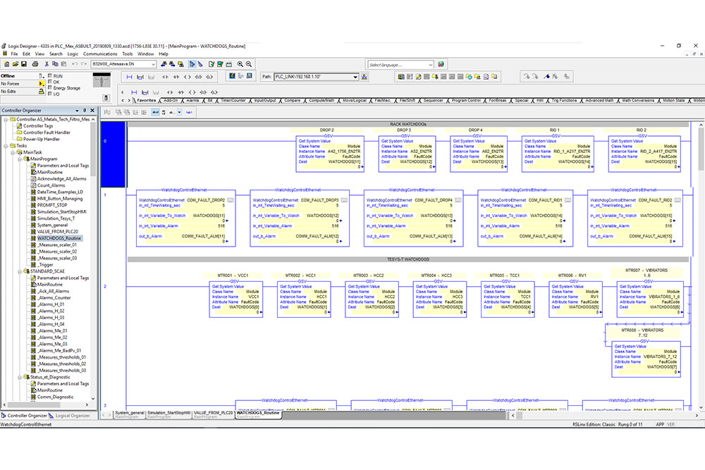The width and height of the screenshot is (705, 470).
Task: Insert a Rung from upper instruction toolbar
Action: 130,78
